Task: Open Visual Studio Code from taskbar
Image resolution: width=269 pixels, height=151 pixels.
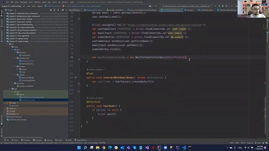Action: pyautogui.click(x=184, y=148)
